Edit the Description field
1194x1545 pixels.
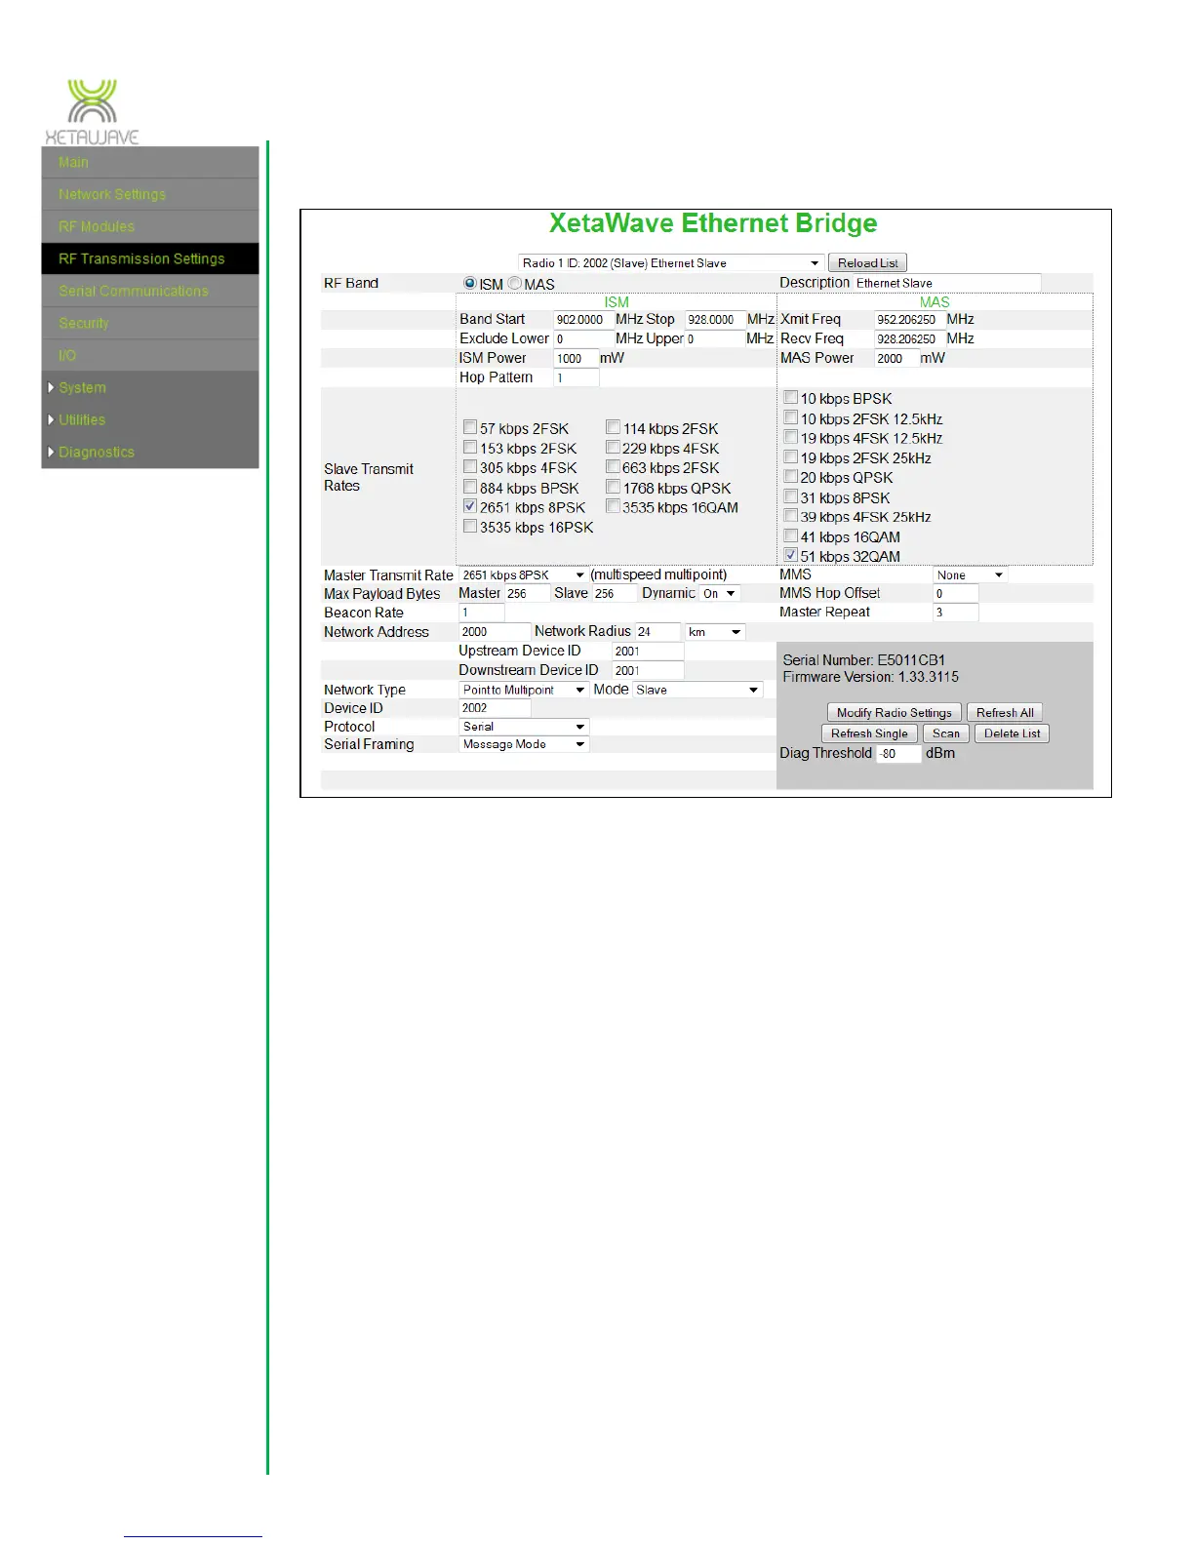coord(947,283)
